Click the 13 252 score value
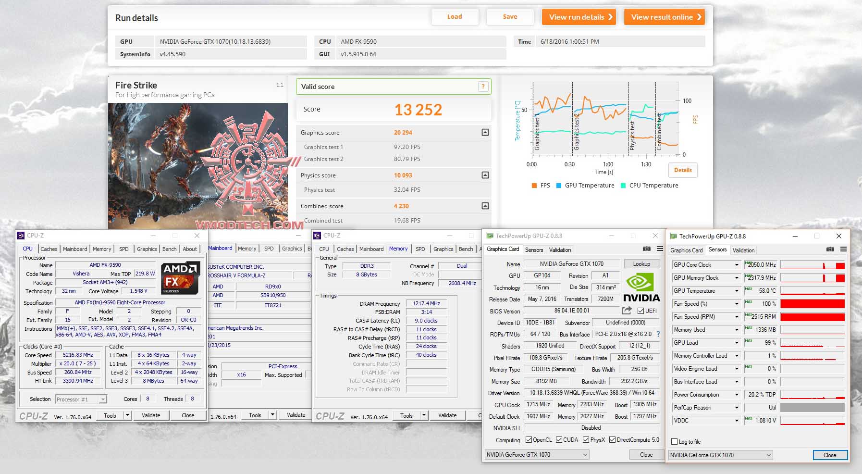 [x=418, y=110]
